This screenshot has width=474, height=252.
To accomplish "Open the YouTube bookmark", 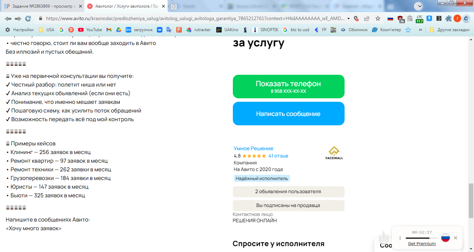I will (90, 30).
